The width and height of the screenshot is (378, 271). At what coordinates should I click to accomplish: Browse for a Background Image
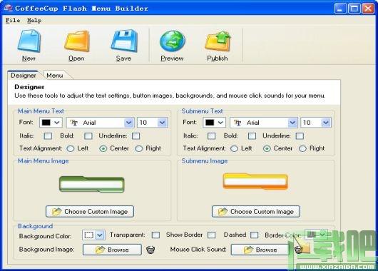pyautogui.click(x=112, y=250)
